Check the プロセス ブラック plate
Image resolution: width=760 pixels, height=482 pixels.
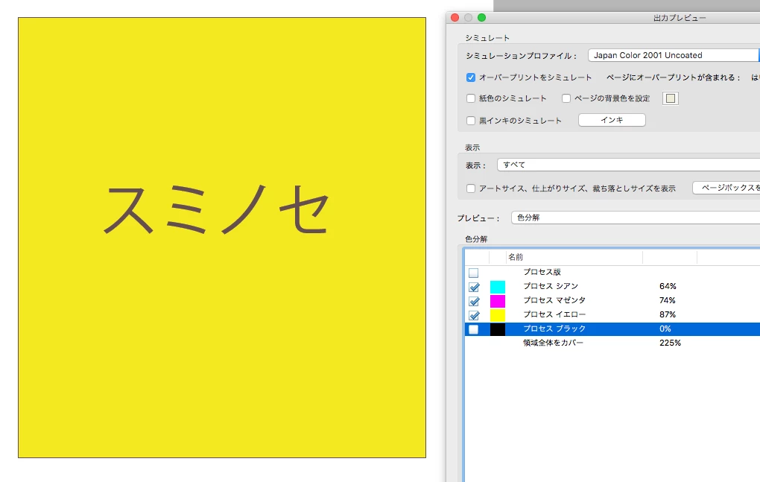pos(474,329)
